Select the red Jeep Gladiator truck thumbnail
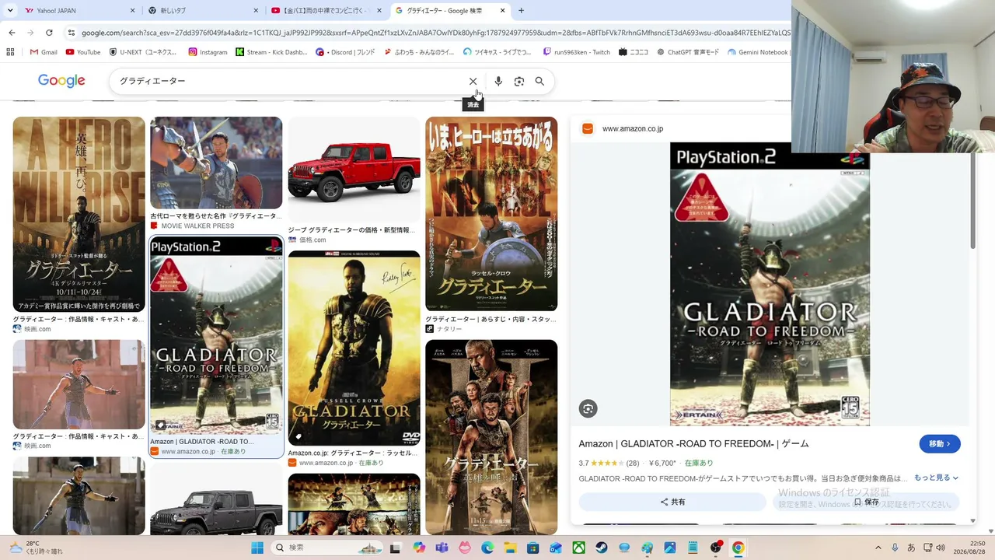The width and height of the screenshot is (995, 560). coord(354,170)
